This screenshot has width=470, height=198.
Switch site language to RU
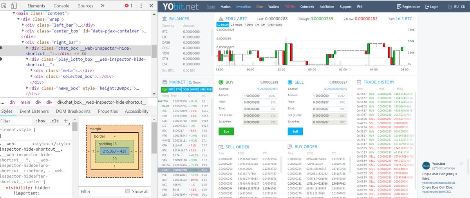coord(457,7)
